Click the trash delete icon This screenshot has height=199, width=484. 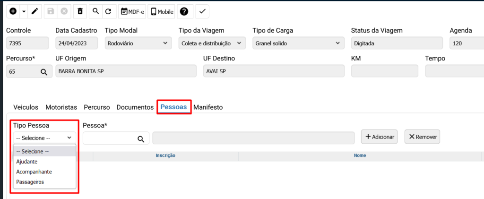(80, 11)
